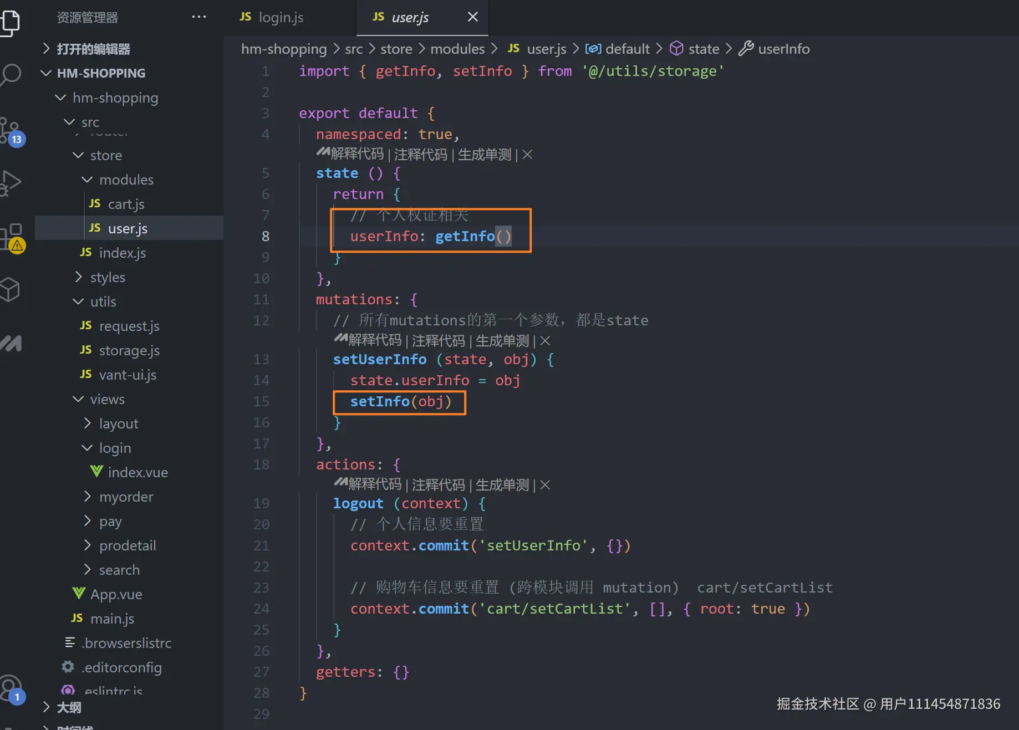Select user.js in the file tree

coord(129,228)
